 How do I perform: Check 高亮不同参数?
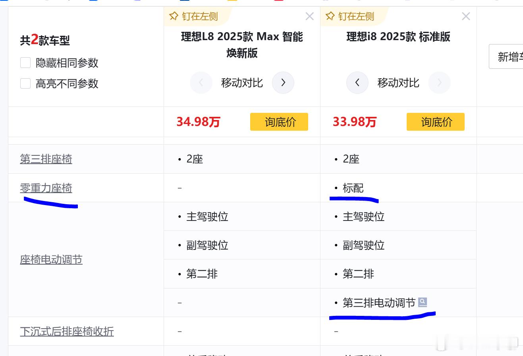pos(25,83)
